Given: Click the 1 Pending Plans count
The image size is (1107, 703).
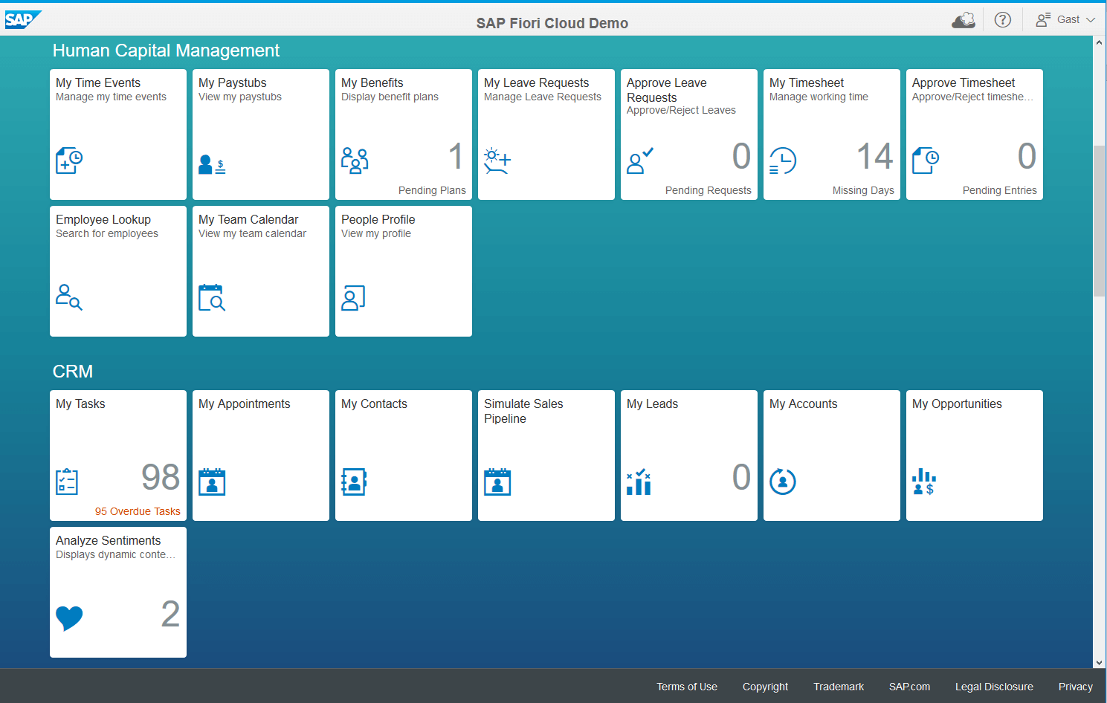Looking at the screenshot, I should [456, 156].
